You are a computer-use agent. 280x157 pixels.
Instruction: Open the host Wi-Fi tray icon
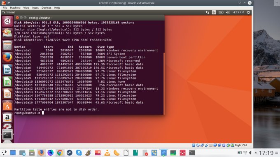pos(245,153)
